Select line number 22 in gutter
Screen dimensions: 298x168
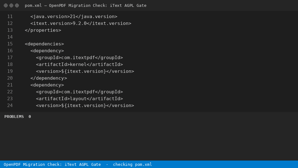click(x=10, y=92)
